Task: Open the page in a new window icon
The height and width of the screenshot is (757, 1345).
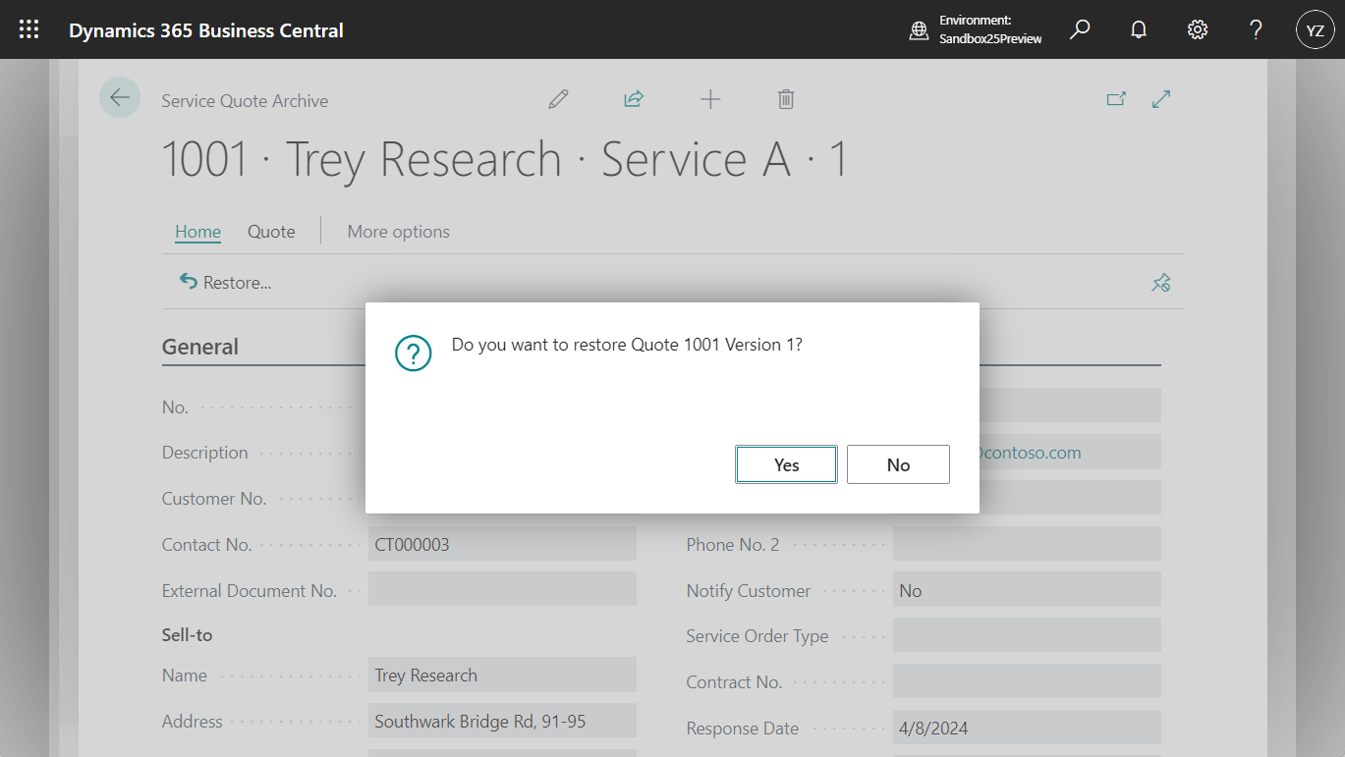Action: point(1116,98)
